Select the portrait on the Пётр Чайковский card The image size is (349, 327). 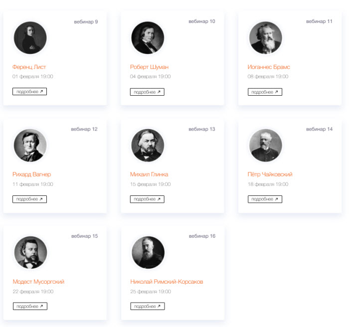pyautogui.click(x=265, y=145)
